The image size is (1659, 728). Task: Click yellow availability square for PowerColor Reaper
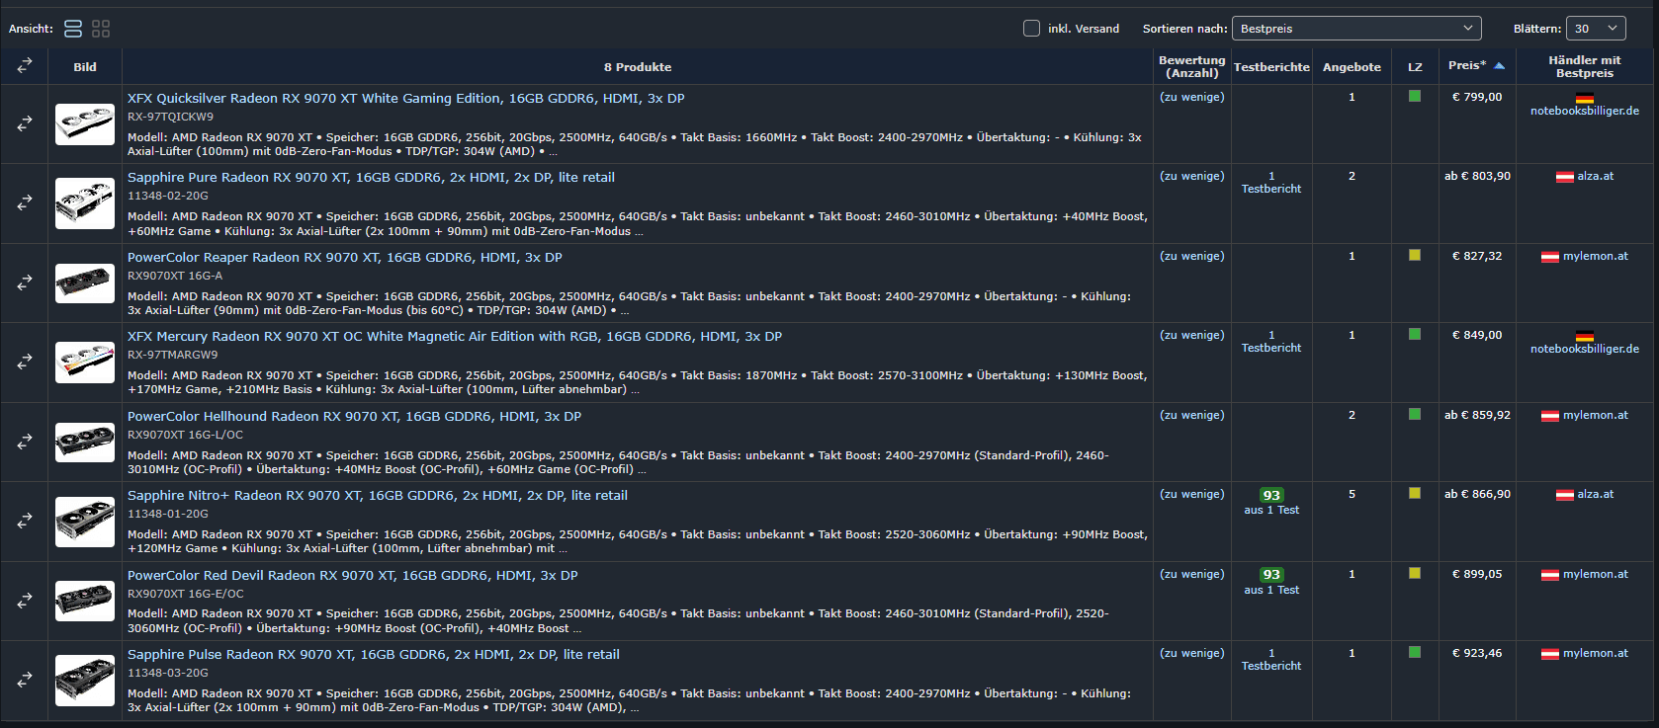click(x=1415, y=255)
